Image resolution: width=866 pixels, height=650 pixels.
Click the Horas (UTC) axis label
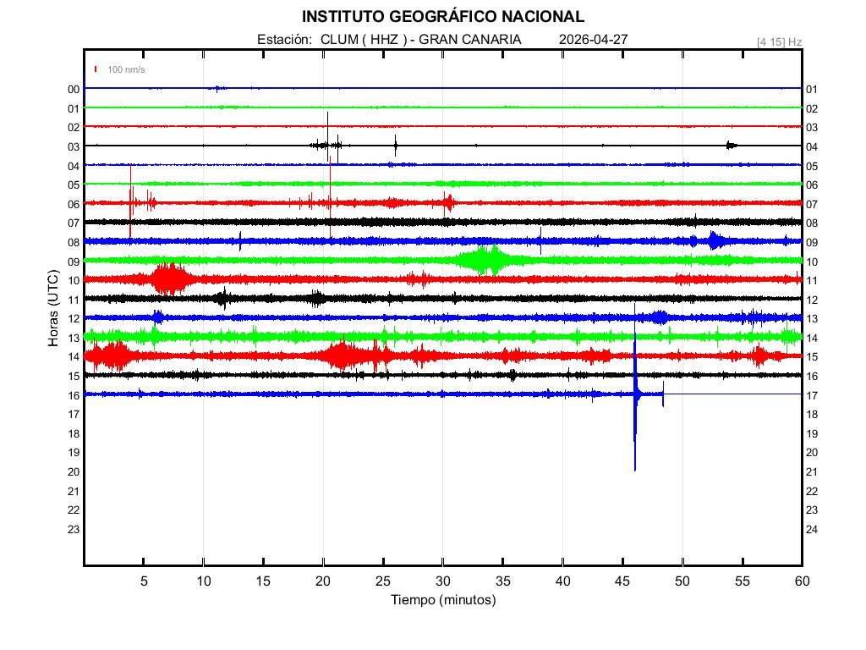[52, 308]
